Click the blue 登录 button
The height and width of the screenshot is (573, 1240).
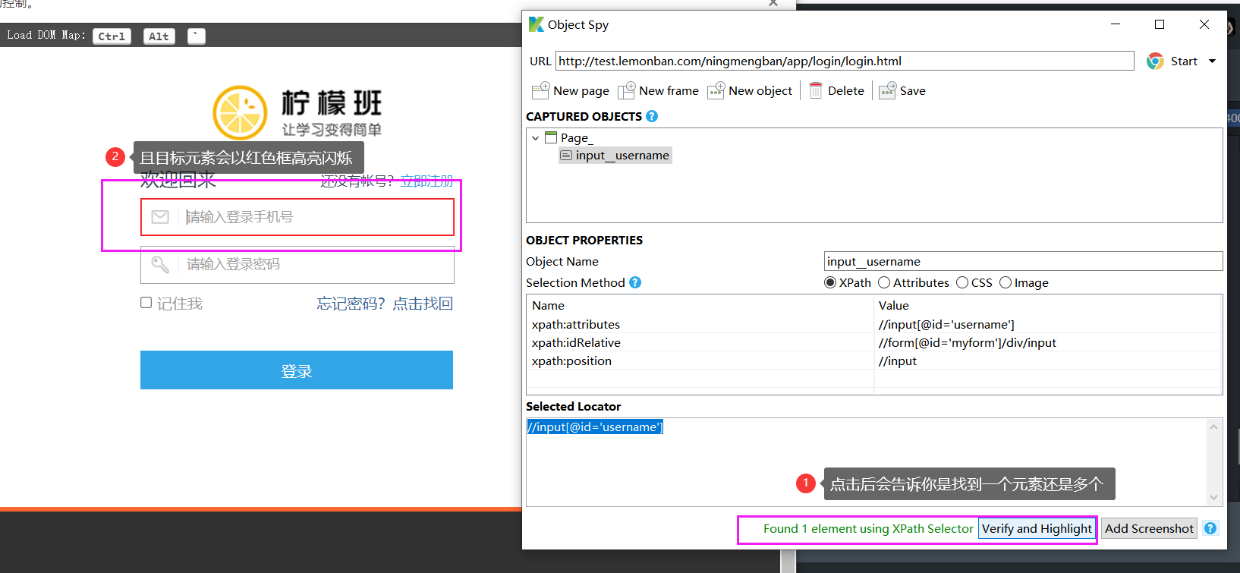click(x=297, y=370)
